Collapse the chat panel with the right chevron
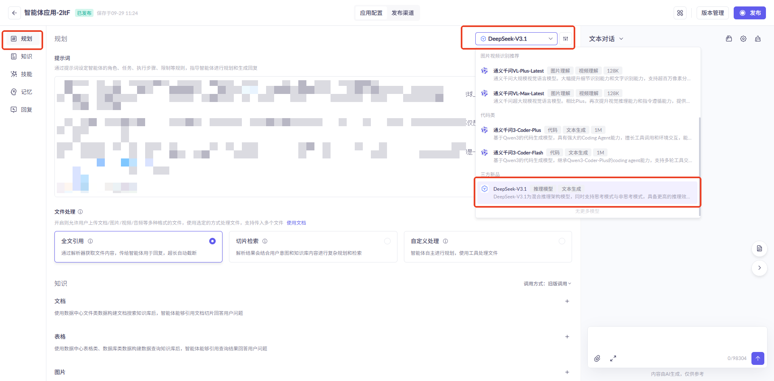 (759, 268)
